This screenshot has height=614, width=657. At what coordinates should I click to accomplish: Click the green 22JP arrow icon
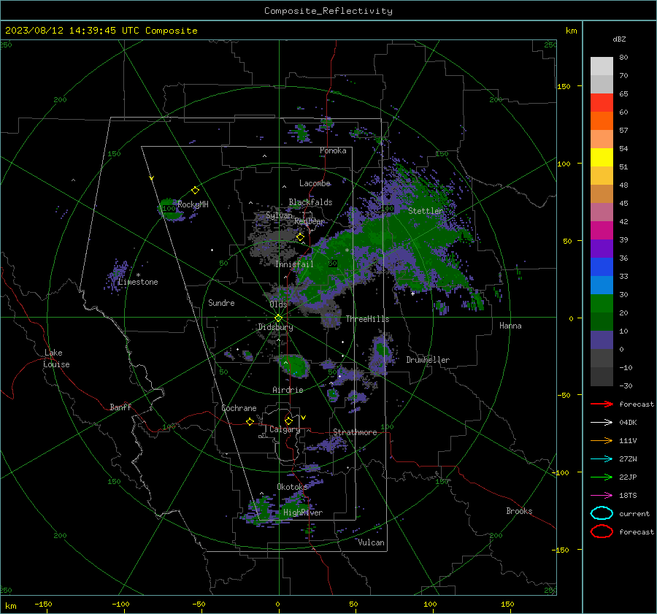point(602,477)
